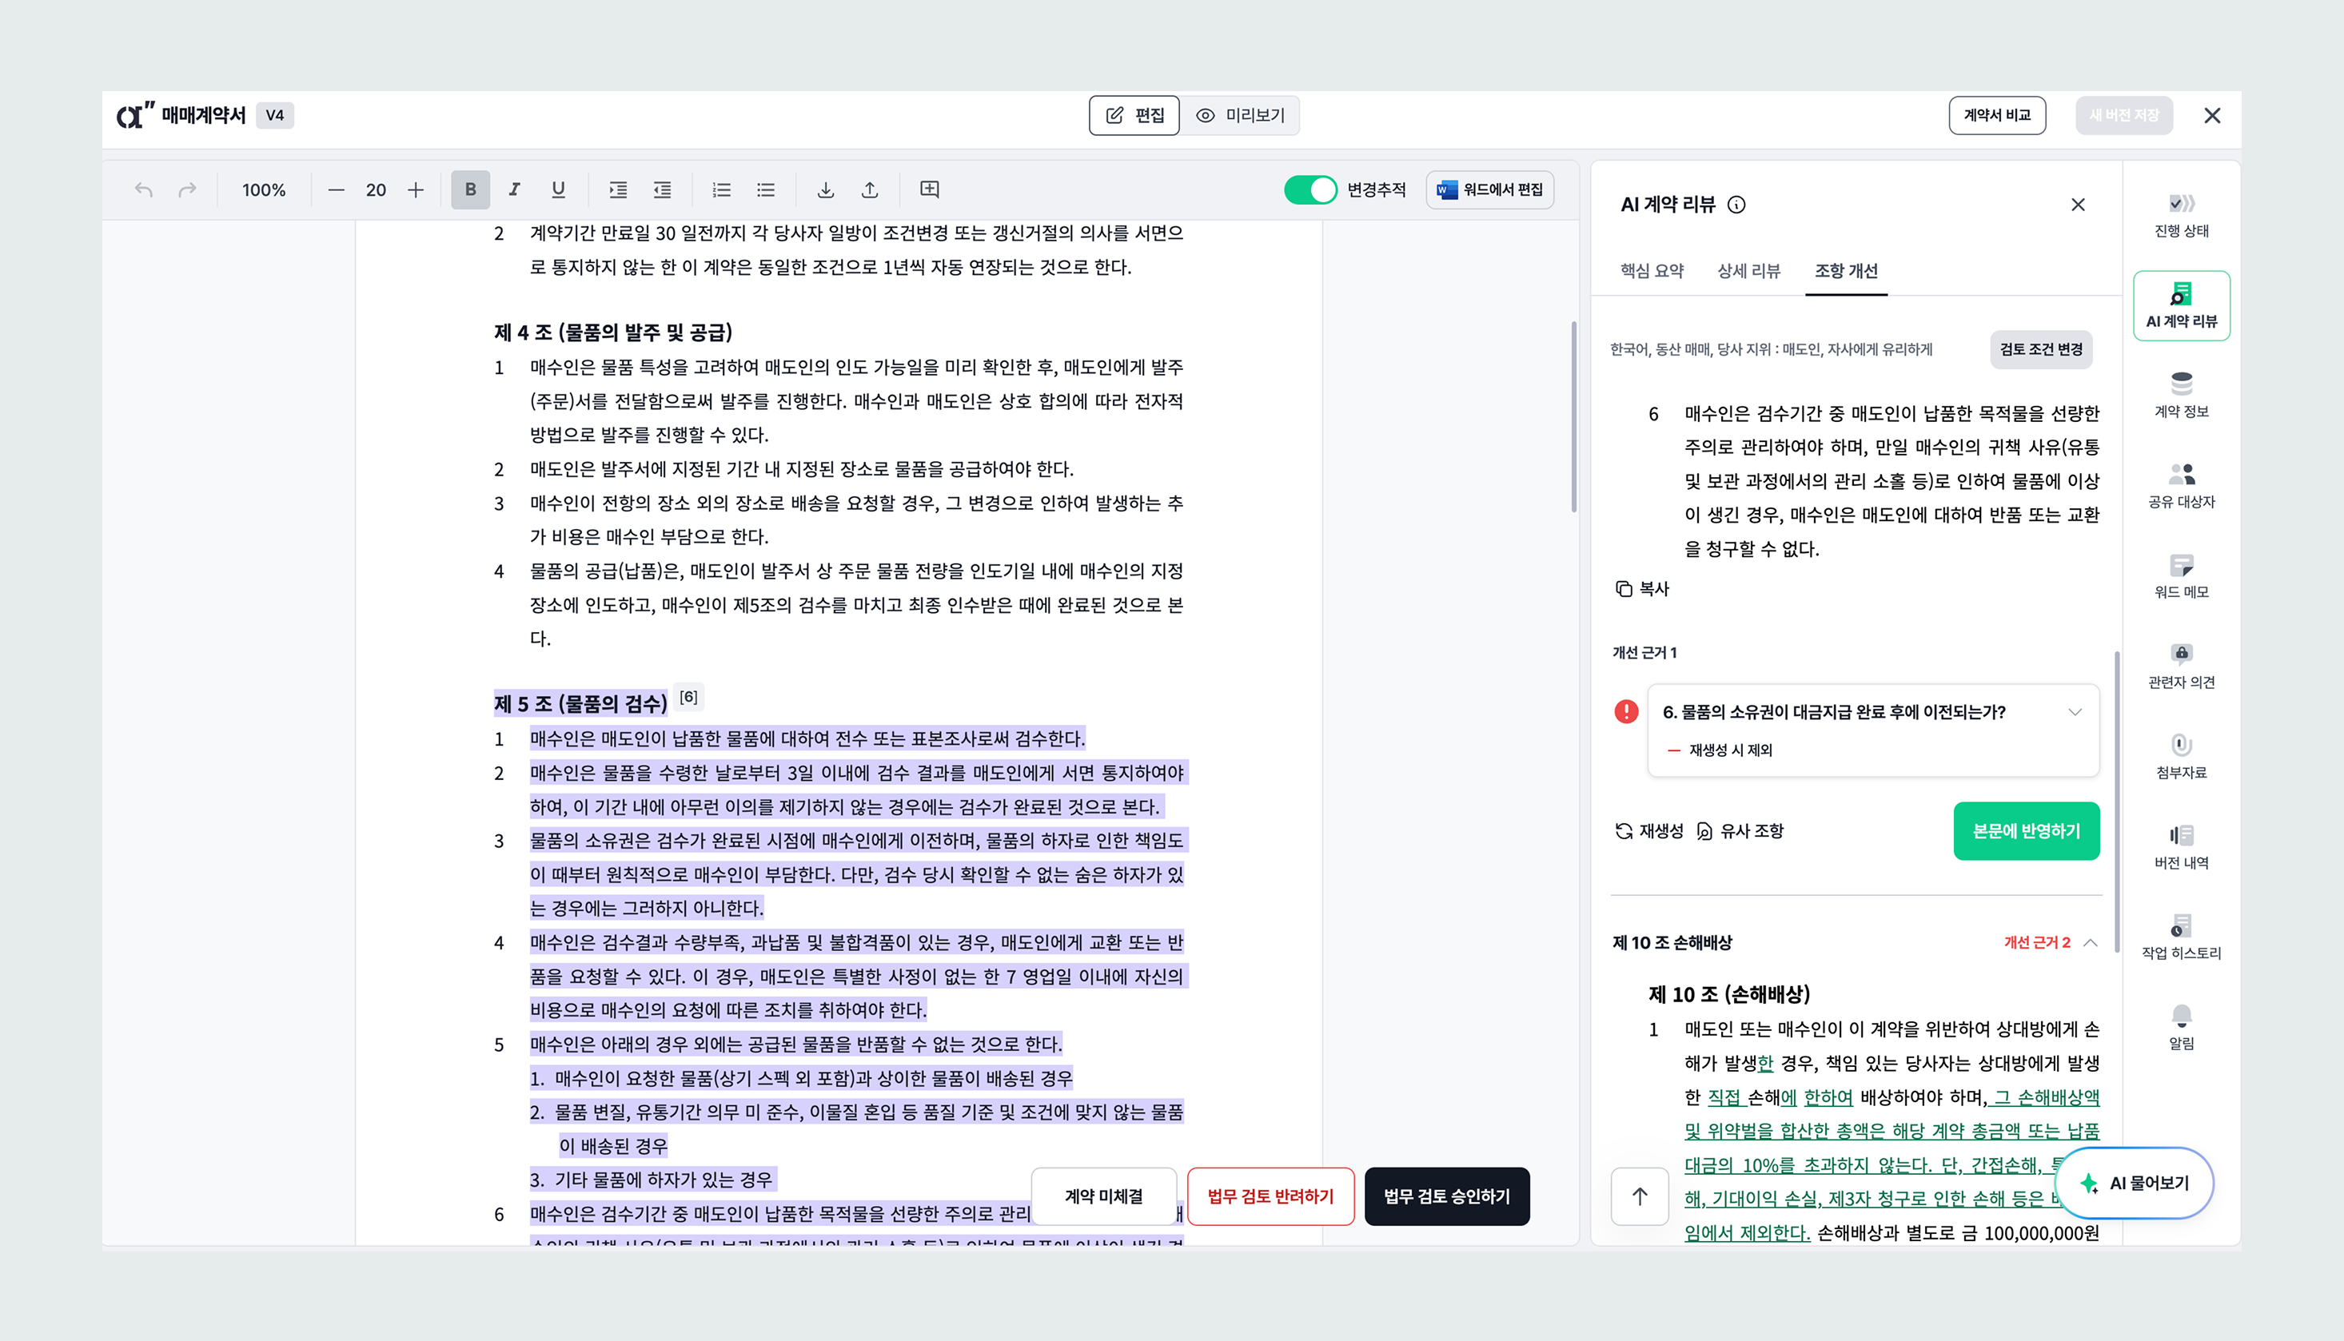Collapse 개선 근거 2 section chevron

[x=2091, y=942]
